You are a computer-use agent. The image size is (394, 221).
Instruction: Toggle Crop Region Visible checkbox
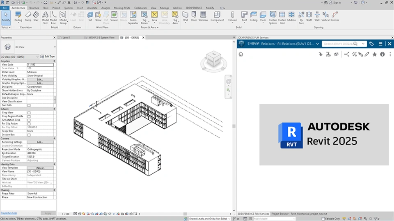(x=29, y=116)
